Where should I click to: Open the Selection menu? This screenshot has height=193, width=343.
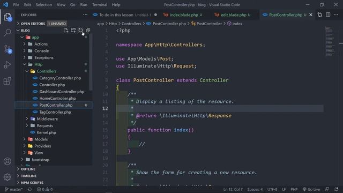coord(44,5)
